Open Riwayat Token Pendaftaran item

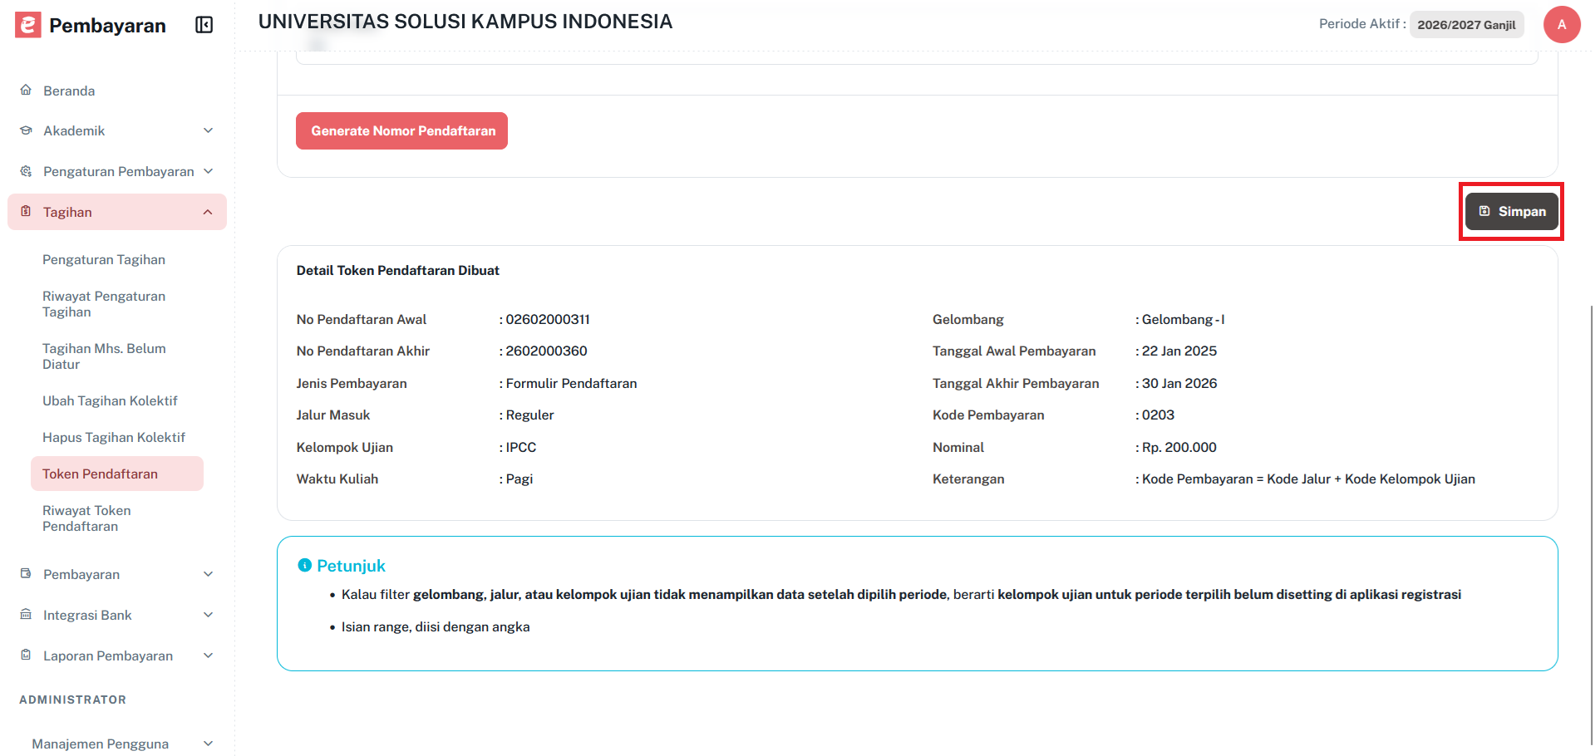click(x=86, y=518)
